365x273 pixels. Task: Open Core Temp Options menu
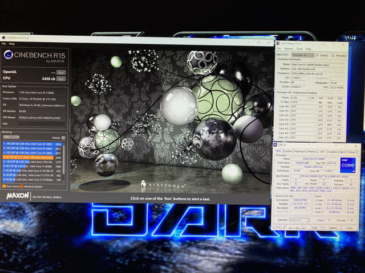(289, 49)
